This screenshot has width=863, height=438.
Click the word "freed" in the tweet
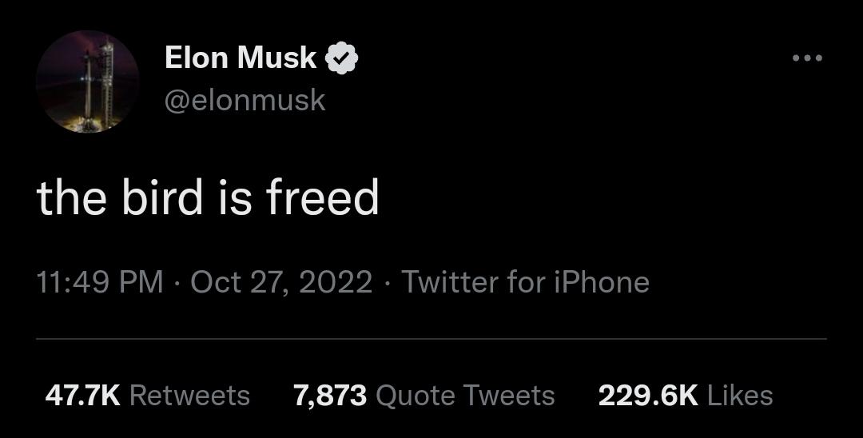coord(323,197)
